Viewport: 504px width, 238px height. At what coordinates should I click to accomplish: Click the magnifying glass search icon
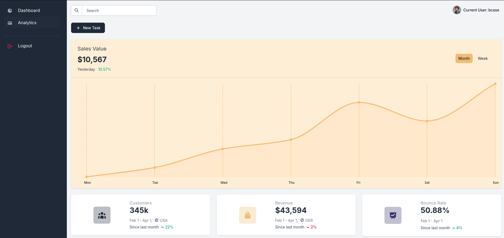click(x=77, y=11)
